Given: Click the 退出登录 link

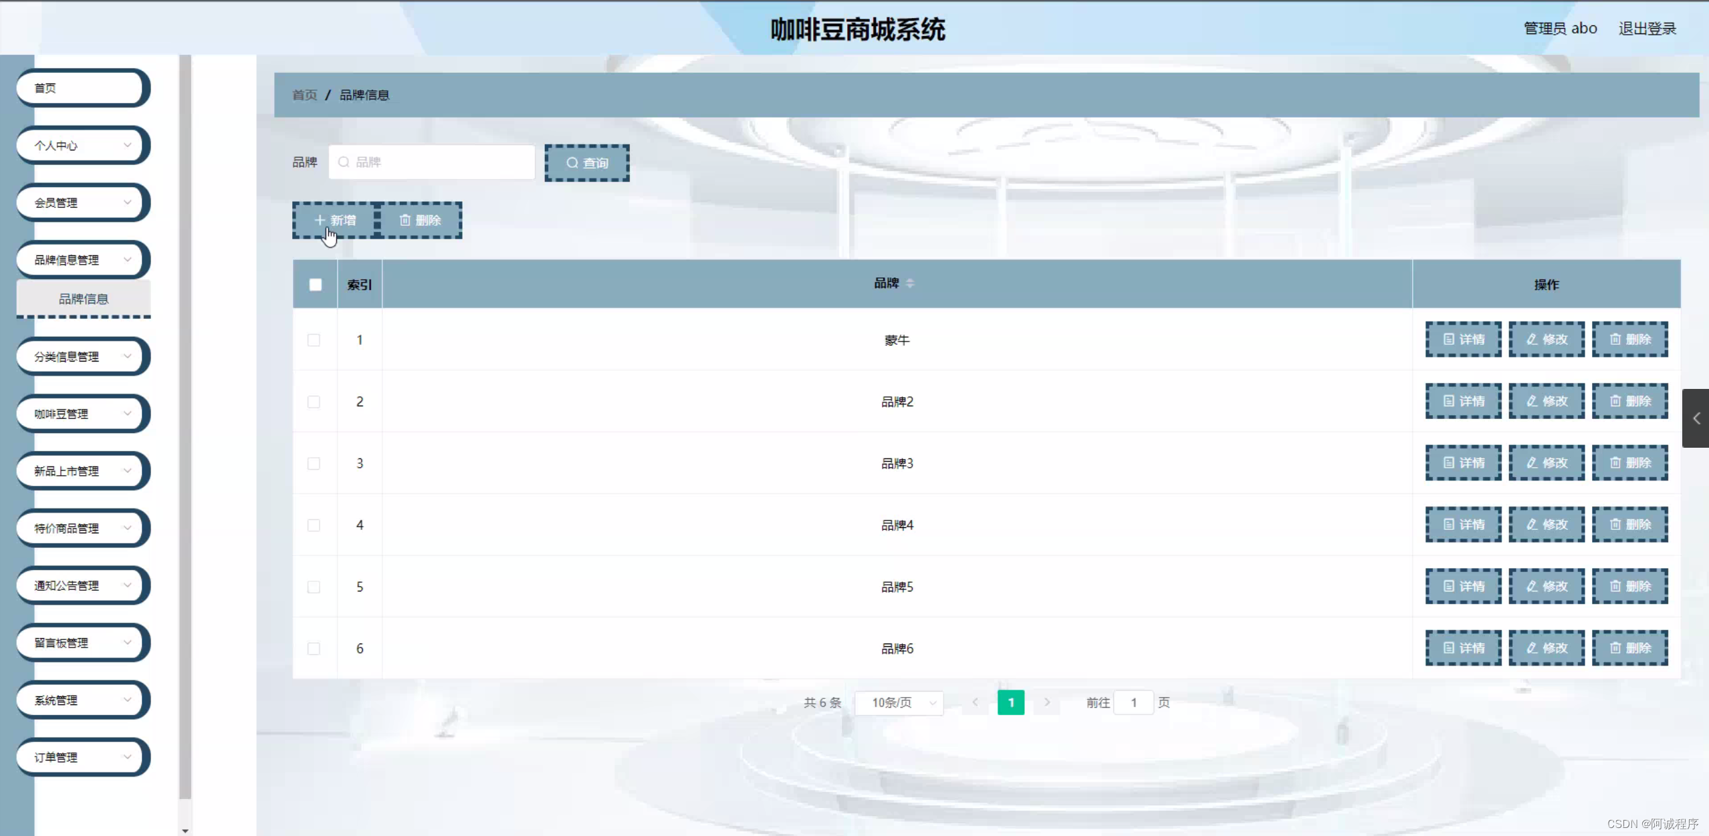Looking at the screenshot, I should (x=1647, y=29).
